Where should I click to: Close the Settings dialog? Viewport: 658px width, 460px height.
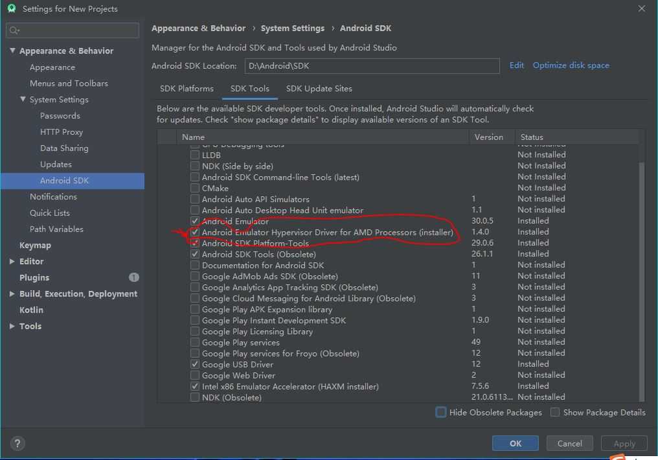point(641,8)
